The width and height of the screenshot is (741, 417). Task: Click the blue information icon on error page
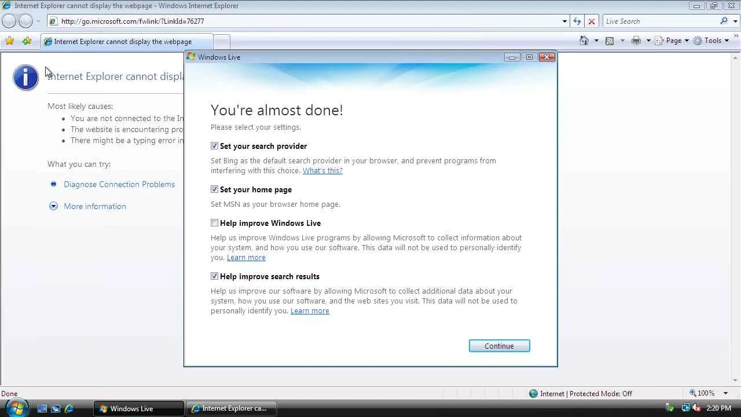[26, 77]
